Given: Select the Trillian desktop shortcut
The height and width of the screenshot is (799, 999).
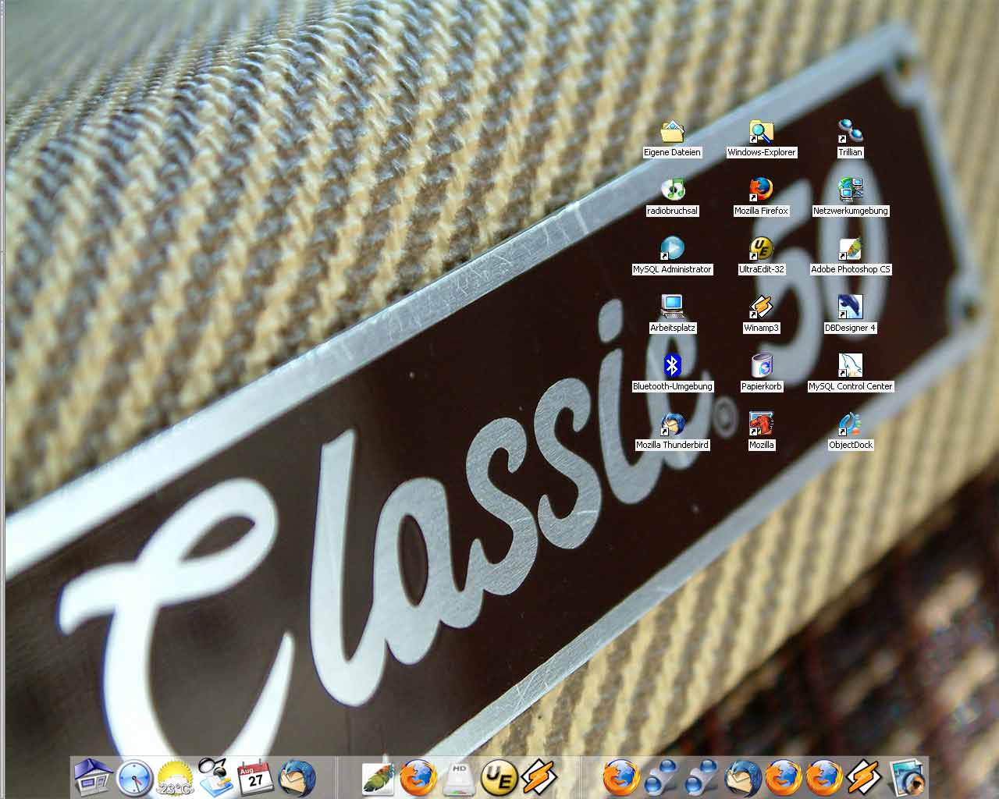Looking at the screenshot, I should point(850,139).
